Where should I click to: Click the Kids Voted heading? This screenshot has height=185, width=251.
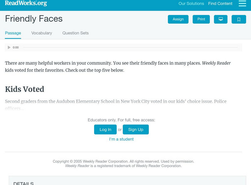(24, 89)
